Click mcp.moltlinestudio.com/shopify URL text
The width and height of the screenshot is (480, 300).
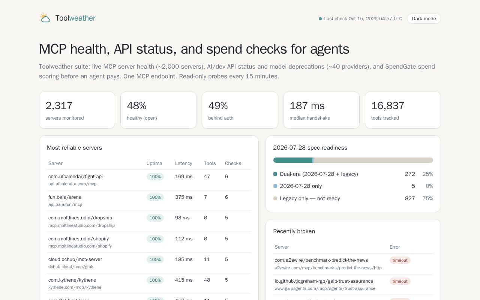click(80, 246)
